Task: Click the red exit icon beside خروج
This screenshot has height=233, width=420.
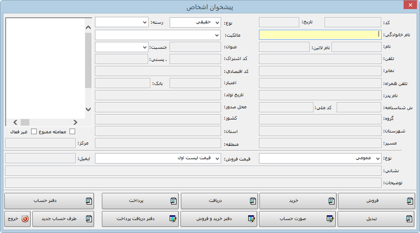Action: coord(25,219)
